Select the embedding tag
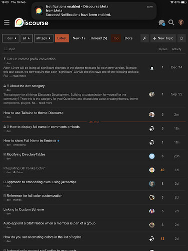 coord(20,145)
